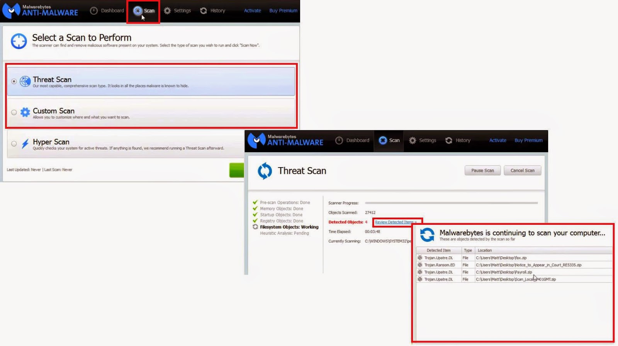Click working spinner beside Filesystem Objects
Image resolution: width=618 pixels, height=346 pixels.
[x=255, y=227]
